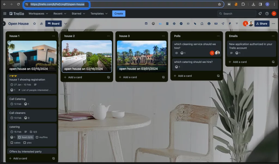Open 'Call cleaners' card
The width and height of the screenshot is (279, 164).
pos(32,116)
